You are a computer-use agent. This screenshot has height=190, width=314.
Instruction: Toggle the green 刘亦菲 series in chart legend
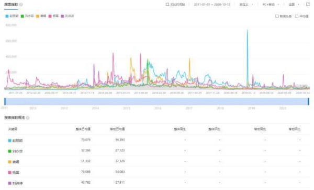click(27, 16)
